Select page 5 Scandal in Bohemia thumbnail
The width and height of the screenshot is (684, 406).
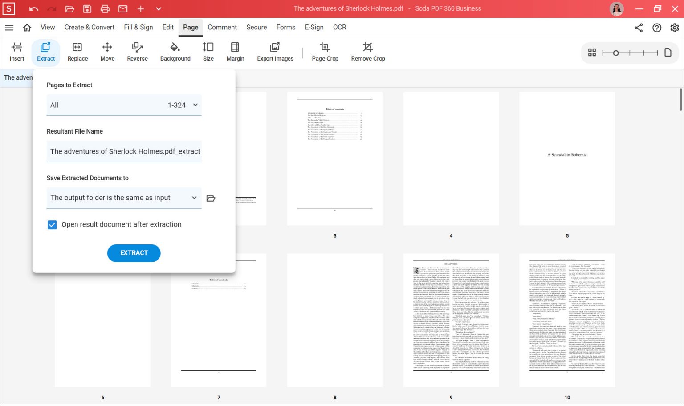tap(567, 158)
